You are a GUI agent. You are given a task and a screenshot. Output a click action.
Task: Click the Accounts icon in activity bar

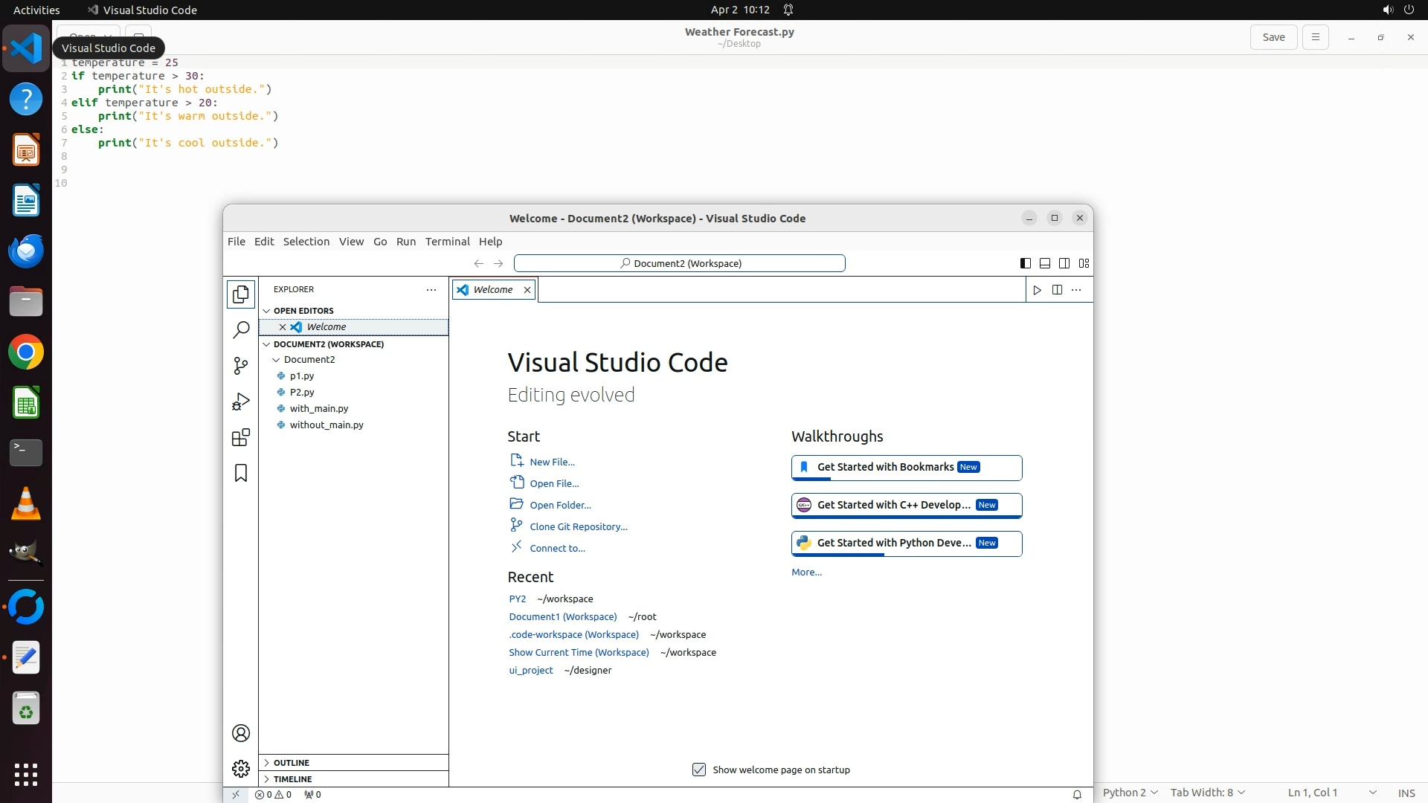point(241,733)
